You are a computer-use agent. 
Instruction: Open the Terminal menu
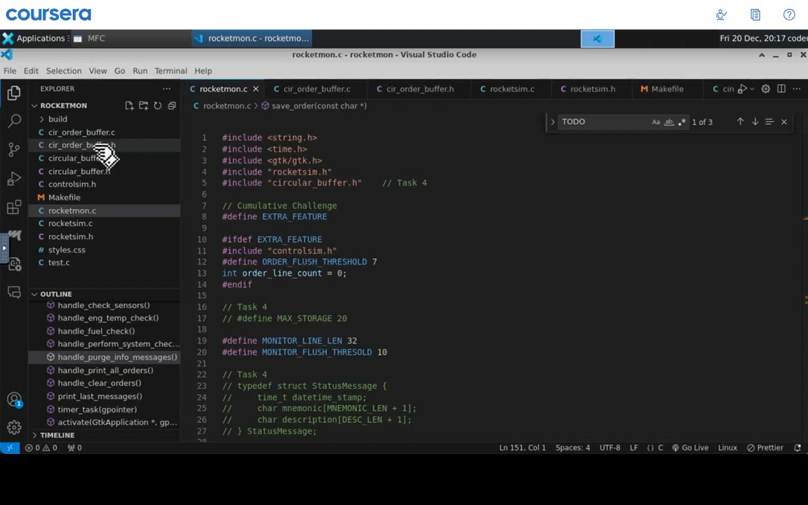point(170,71)
